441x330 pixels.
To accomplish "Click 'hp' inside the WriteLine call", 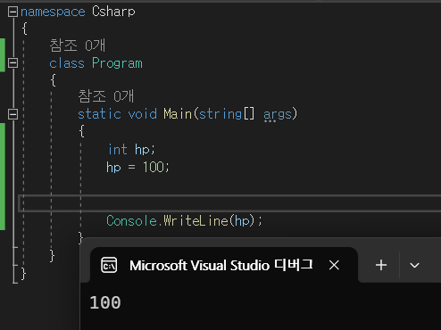I will pos(242,221).
